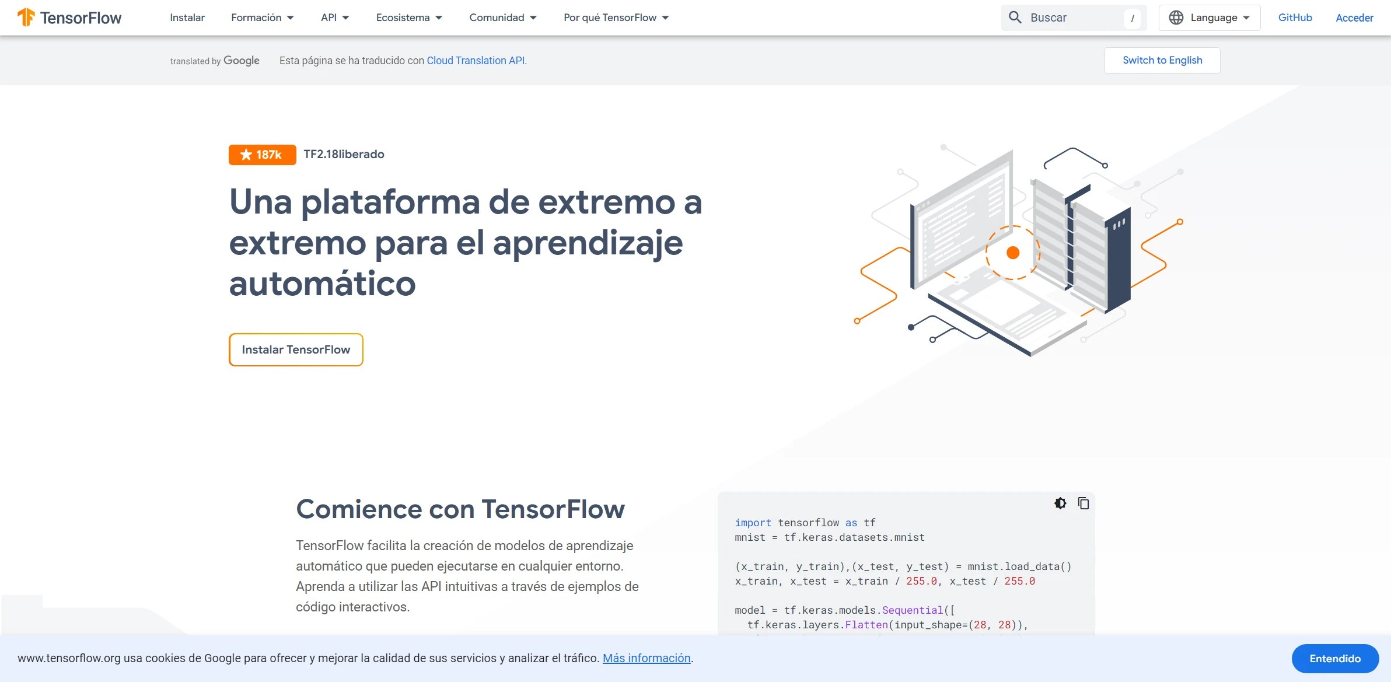Viewport: 1391px width, 682px height.
Task: Click the globe language icon
Action: coord(1176,18)
